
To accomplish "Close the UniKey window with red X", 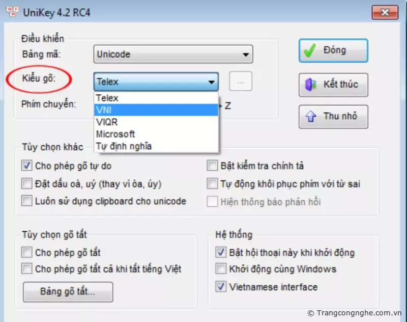I will click(385, 12).
